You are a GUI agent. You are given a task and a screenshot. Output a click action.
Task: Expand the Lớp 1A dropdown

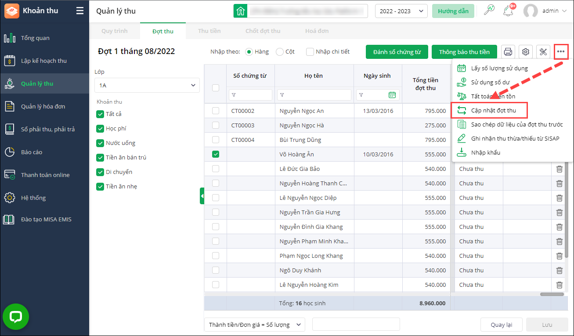(147, 85)
